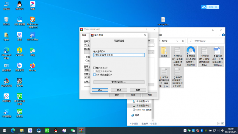Open the Tencent QQ desktop icon
Viewport: 238px width, 134px height.
click(x=19, y=6)
